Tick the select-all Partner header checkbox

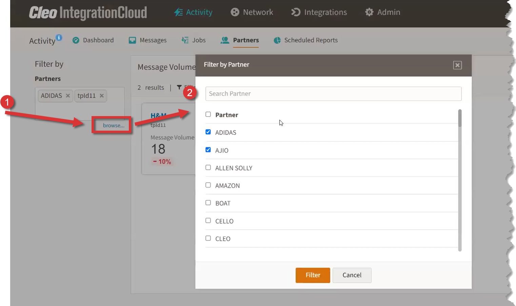click(x=208, y=114)
